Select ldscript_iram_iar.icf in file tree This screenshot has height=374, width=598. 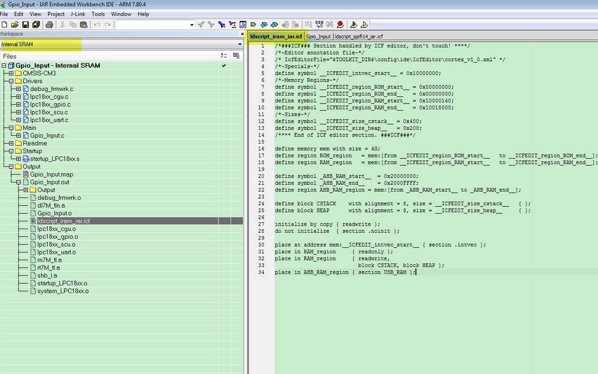pos(63,221)
